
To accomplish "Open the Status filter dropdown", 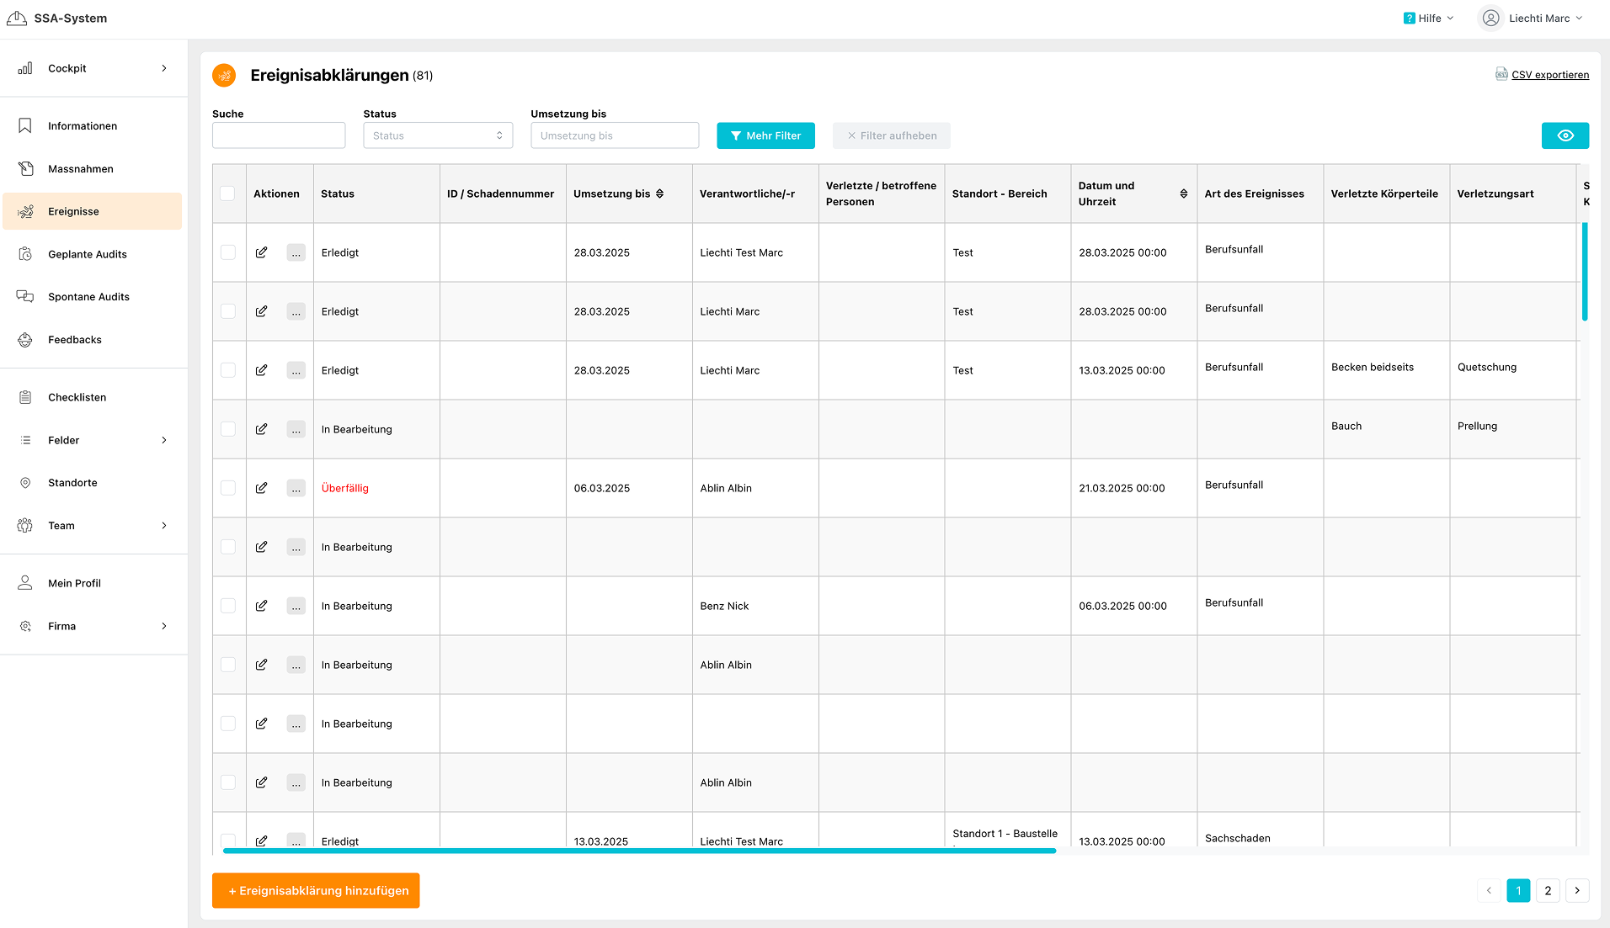I will click(438, 135).
